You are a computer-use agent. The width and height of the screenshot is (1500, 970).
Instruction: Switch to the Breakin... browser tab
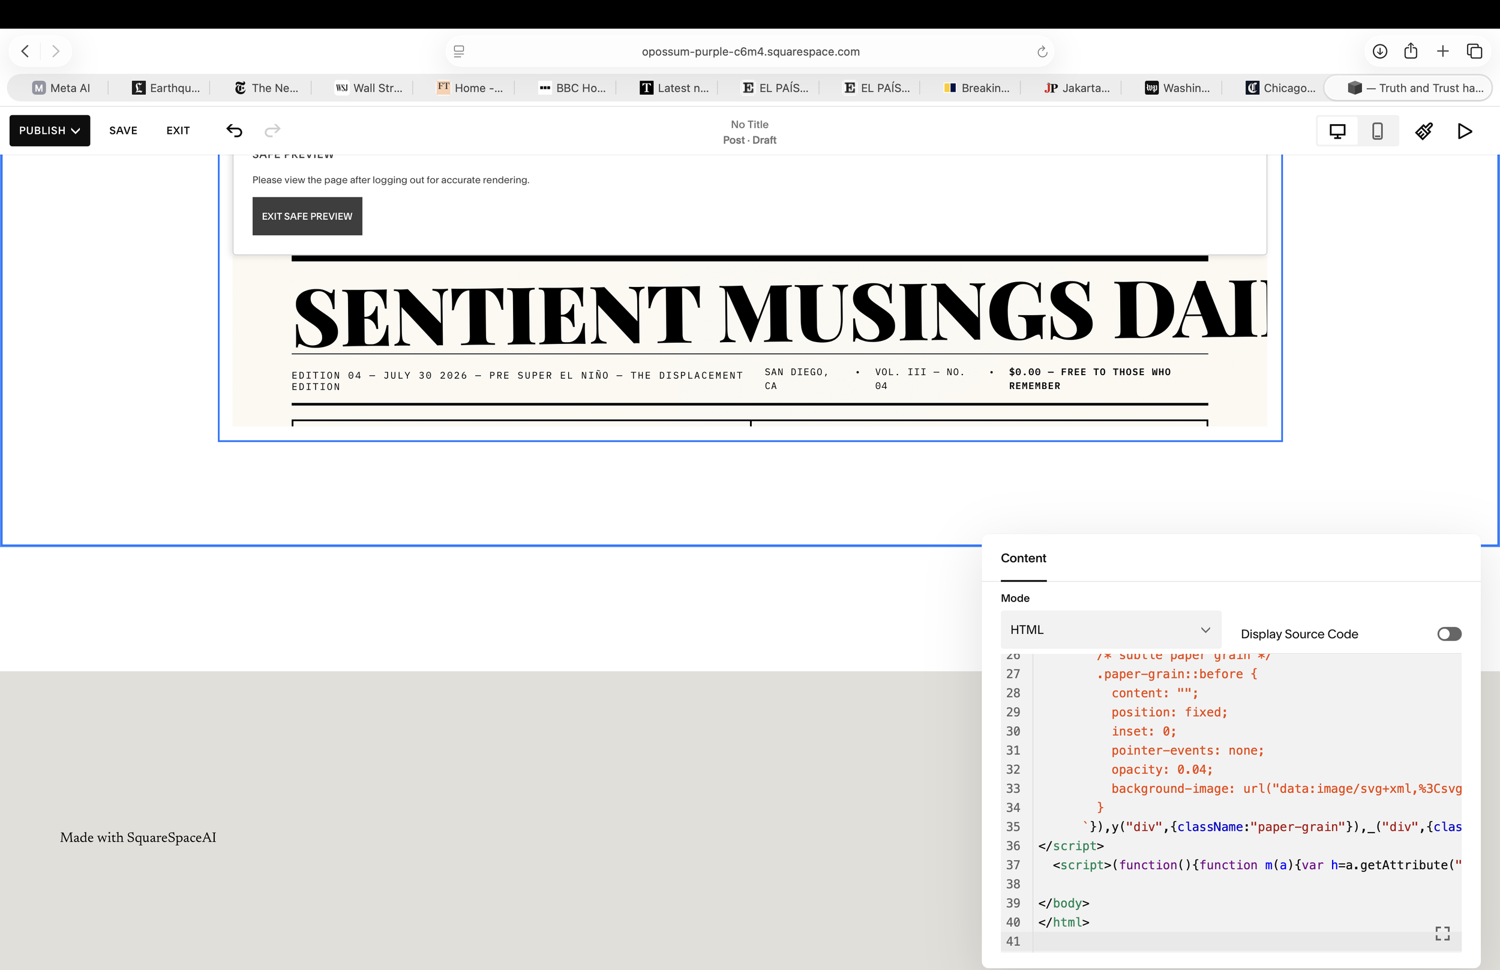tap(977, 88)
